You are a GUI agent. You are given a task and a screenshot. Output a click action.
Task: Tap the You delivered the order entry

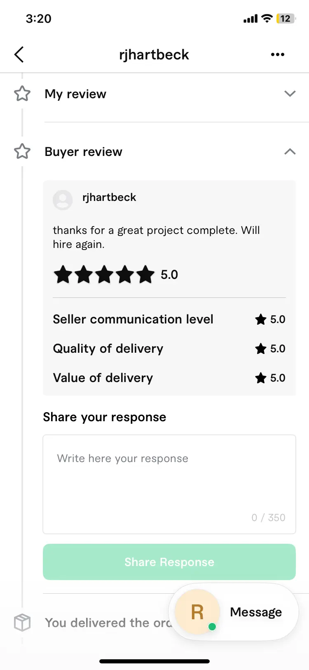click(108, 623)
